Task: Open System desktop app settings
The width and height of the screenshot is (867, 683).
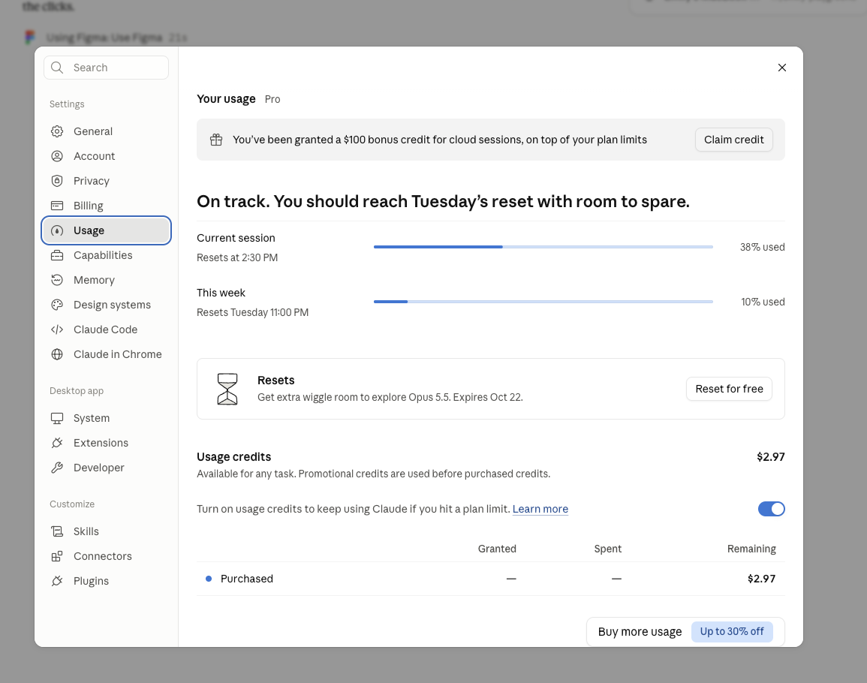Action: point(106,418)
